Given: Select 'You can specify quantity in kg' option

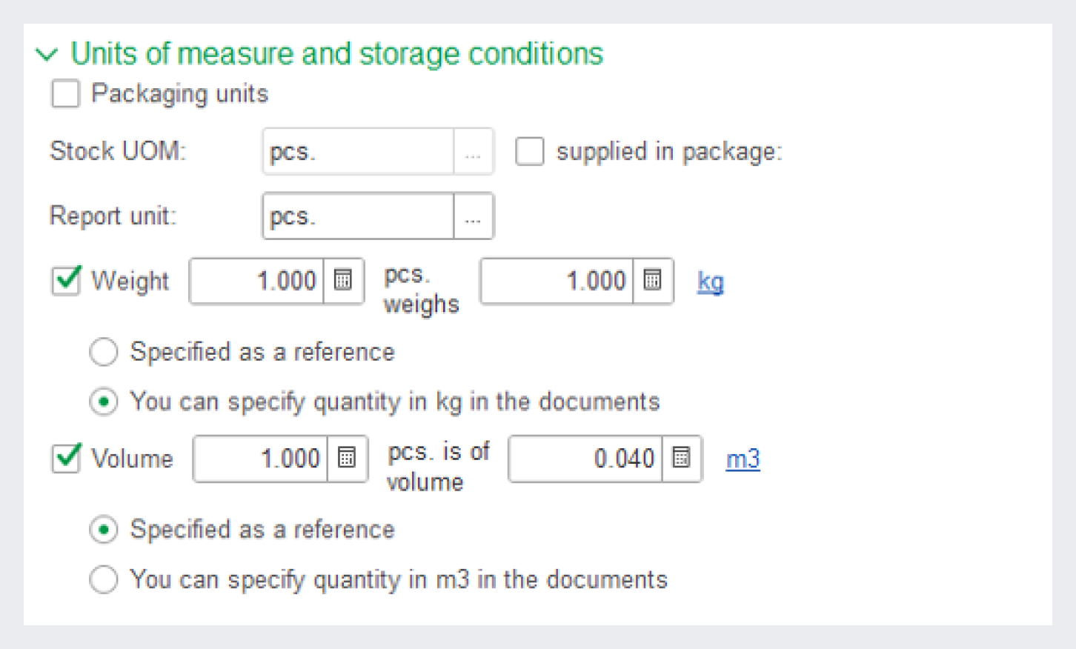Looking at the screenshot, I should coord(104,402).
